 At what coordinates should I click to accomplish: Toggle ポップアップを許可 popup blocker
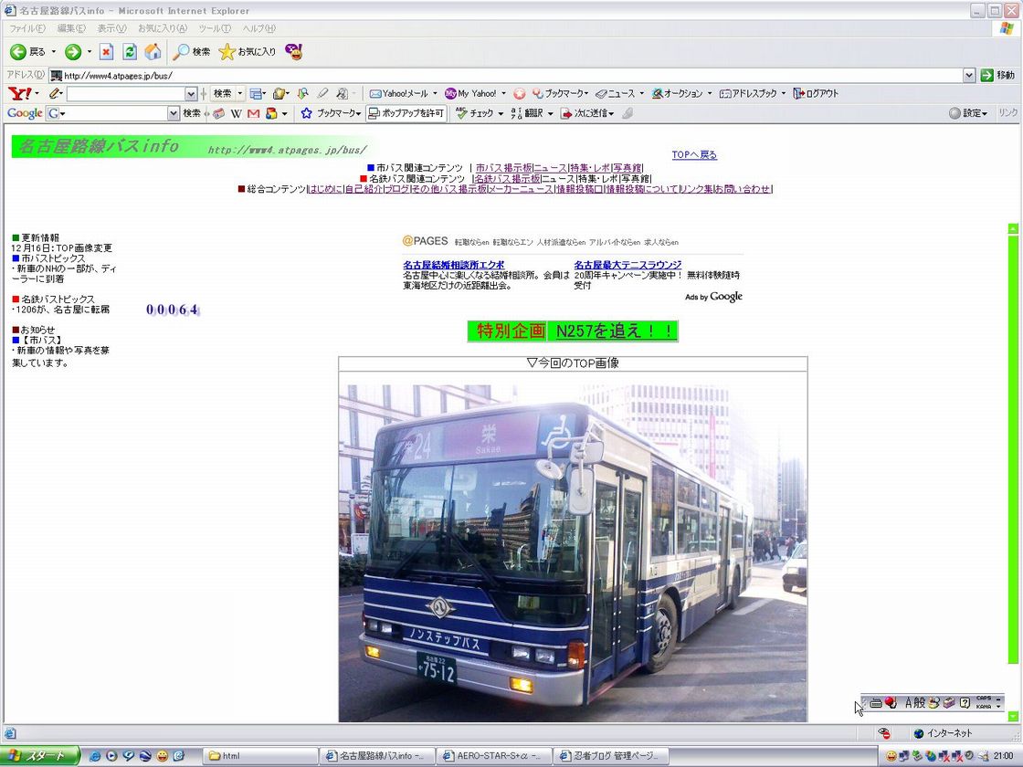coord(406,113)
